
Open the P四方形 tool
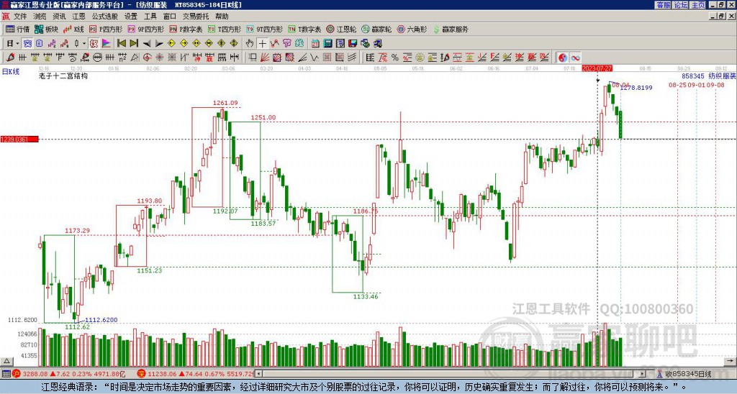coord(106,29)
